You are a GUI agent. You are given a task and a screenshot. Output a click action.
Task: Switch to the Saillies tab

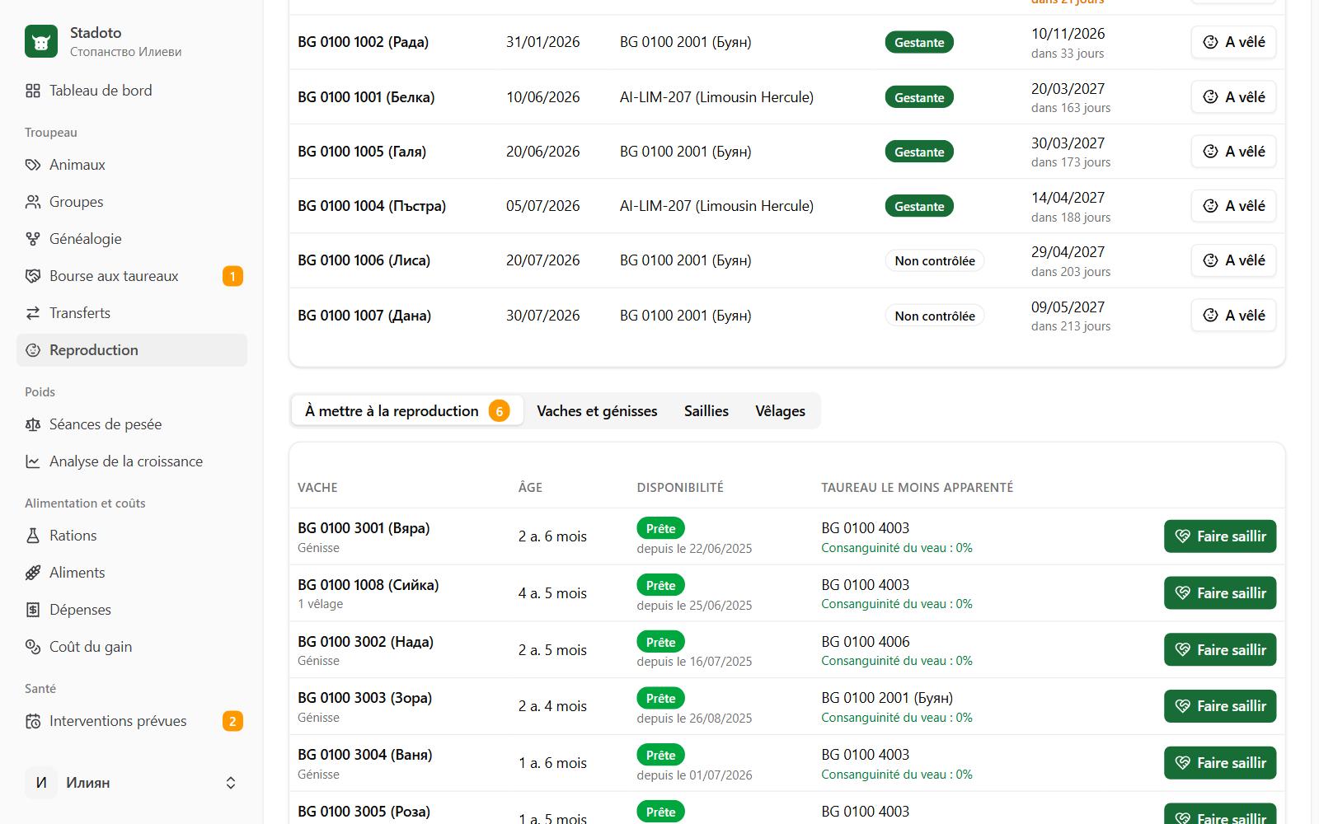click(706, 411)
